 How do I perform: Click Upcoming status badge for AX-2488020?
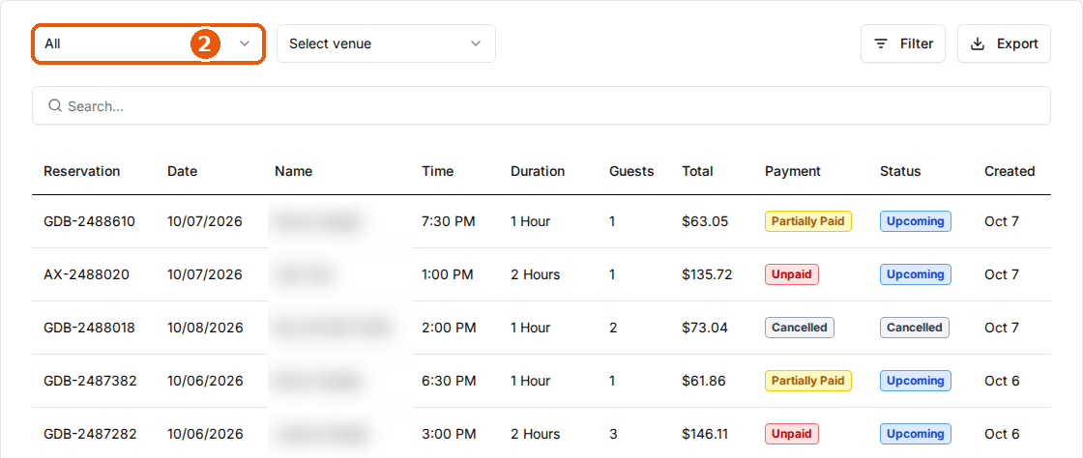tap(915, 274)
